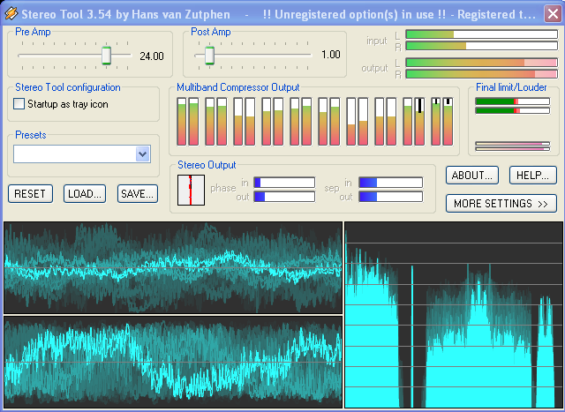Click the output R level meter

pos(482,74)
